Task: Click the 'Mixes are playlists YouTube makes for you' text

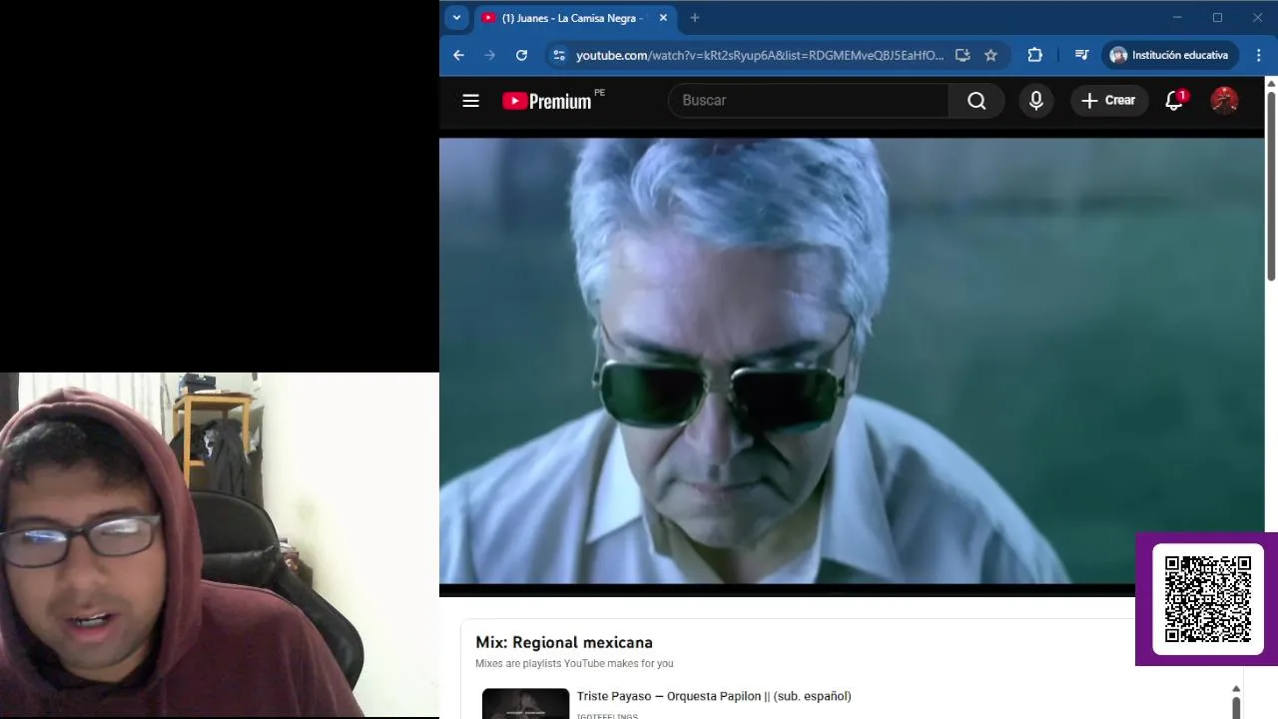Action: pyautogui.click(x=574, y=663)
